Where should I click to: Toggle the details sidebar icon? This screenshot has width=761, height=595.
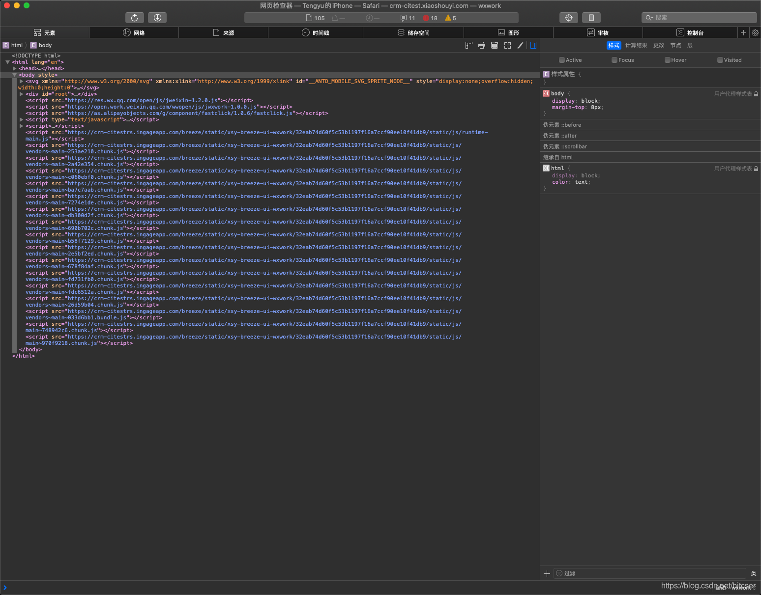[x=533, y=45]
